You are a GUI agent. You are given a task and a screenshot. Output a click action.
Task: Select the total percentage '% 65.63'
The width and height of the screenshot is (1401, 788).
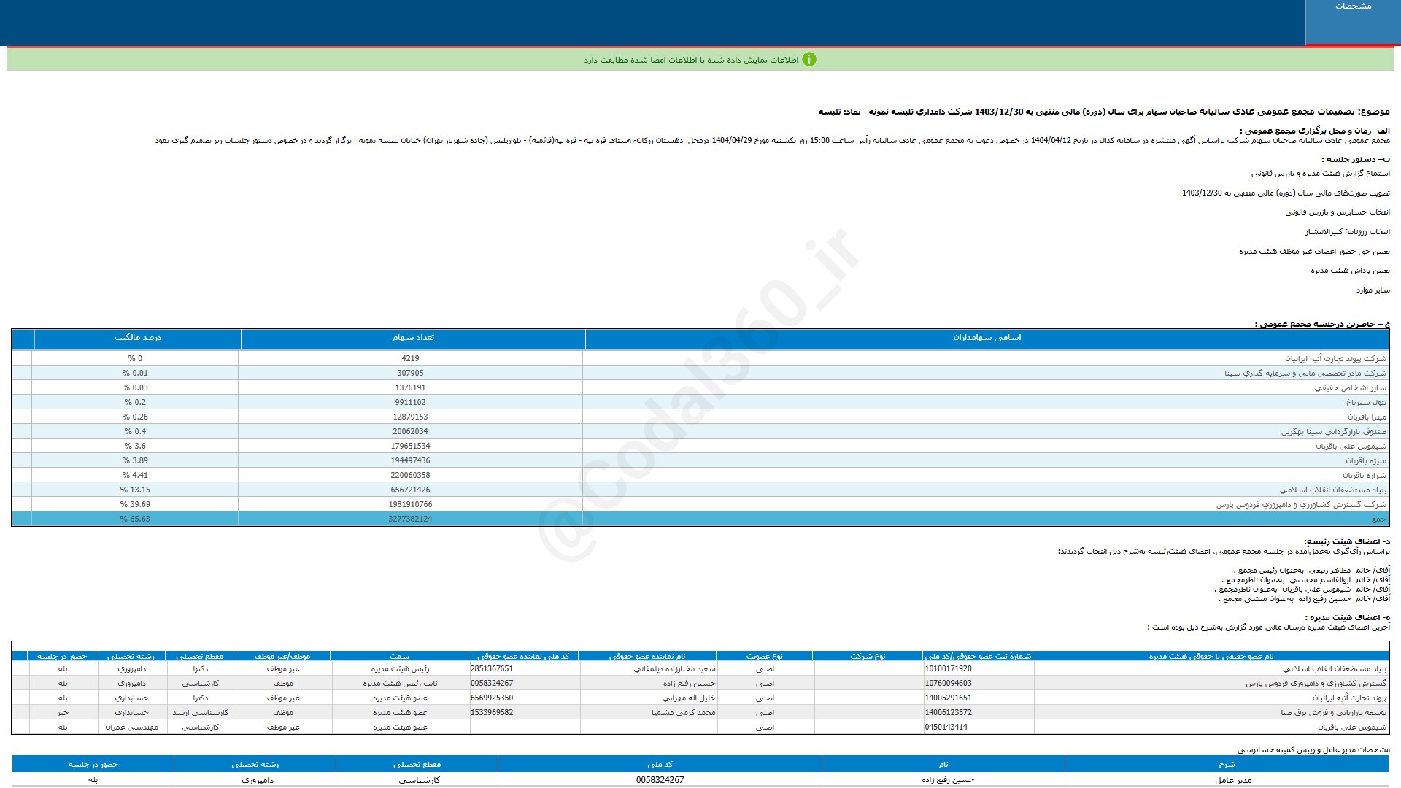[x=135, y=519]
